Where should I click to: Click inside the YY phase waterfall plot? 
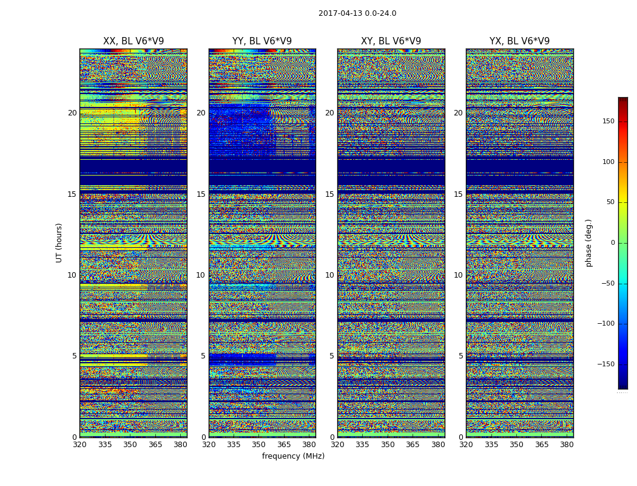[262, 243]
